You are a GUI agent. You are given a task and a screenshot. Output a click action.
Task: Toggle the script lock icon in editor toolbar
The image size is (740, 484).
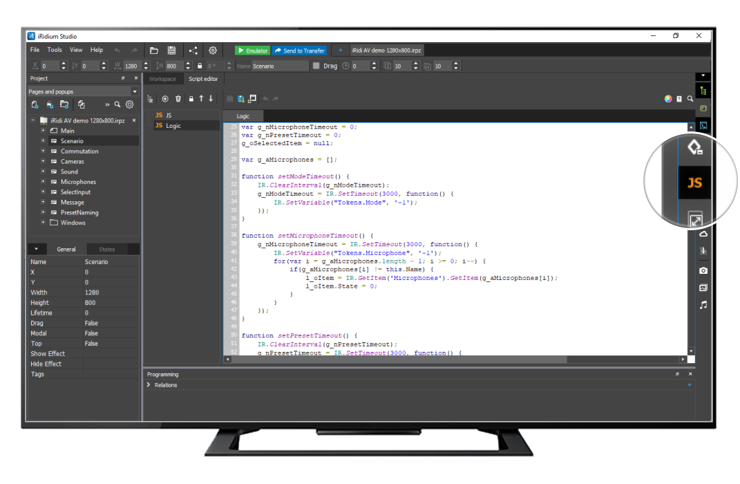pos(191,99)
